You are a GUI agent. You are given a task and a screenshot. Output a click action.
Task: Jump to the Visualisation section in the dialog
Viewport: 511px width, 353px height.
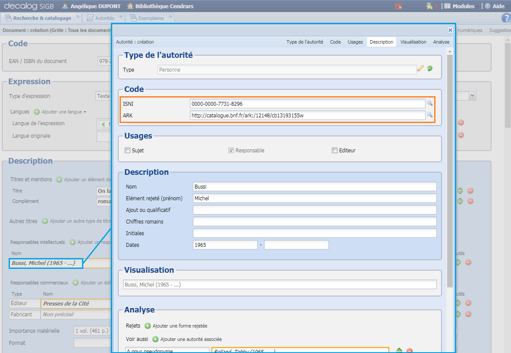point(413,42)
